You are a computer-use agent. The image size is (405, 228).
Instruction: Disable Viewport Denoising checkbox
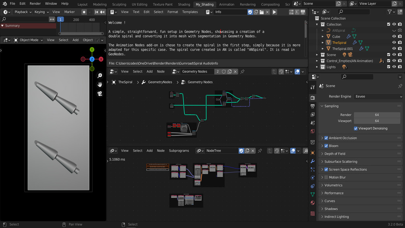[356, 128]
